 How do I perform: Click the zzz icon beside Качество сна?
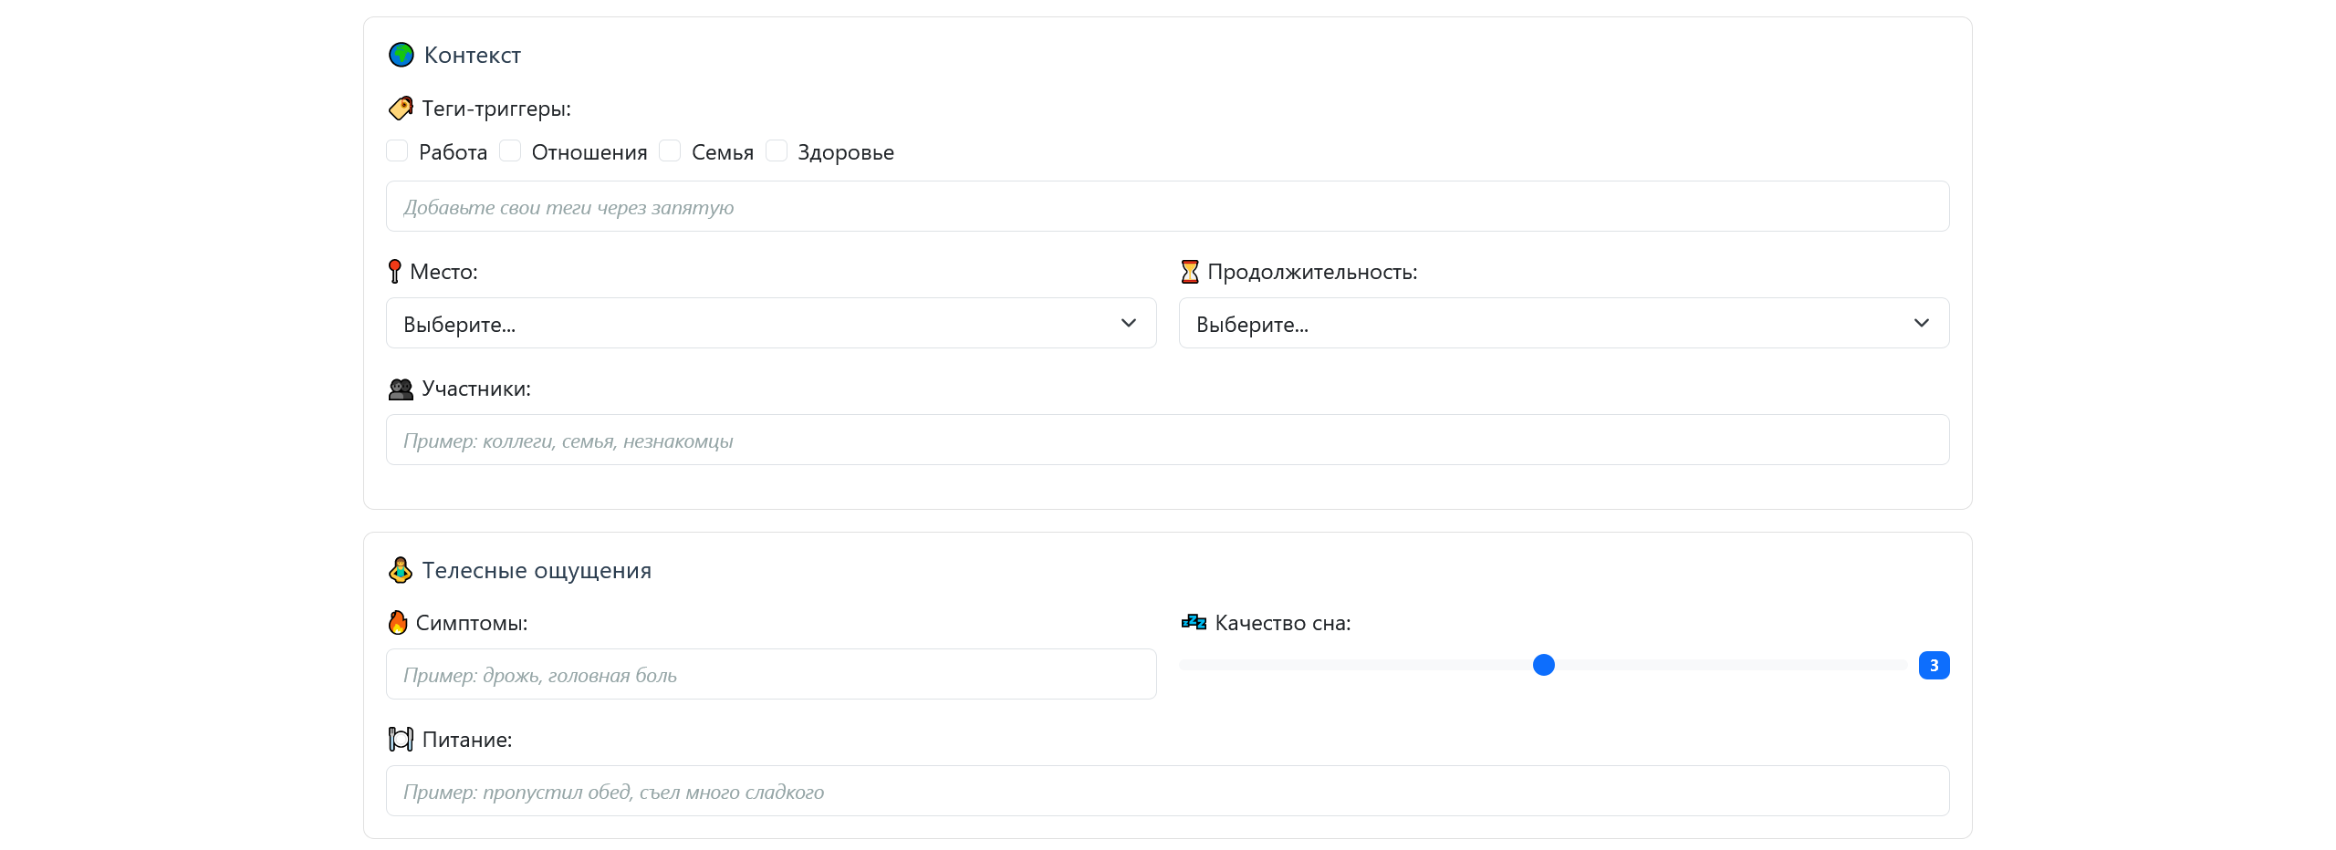click(1194, 622)
